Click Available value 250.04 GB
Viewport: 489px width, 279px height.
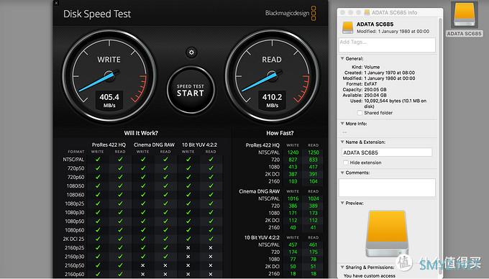pos(375,95)
